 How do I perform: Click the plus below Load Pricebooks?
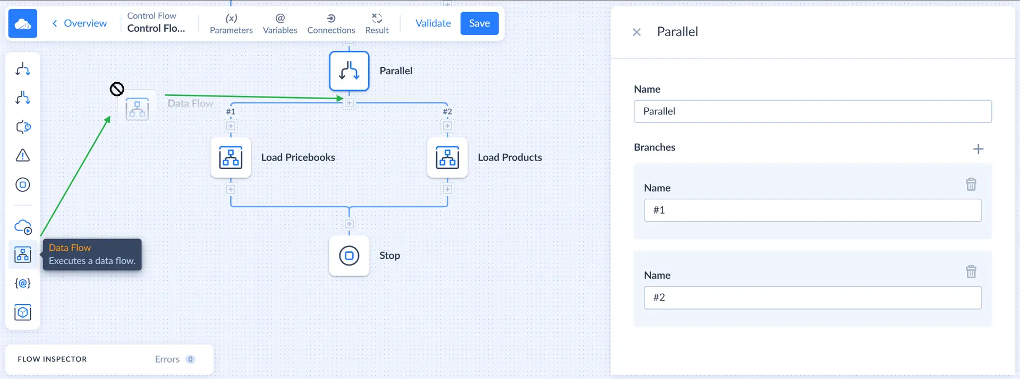pyautogui.click(x=231, y=189)
